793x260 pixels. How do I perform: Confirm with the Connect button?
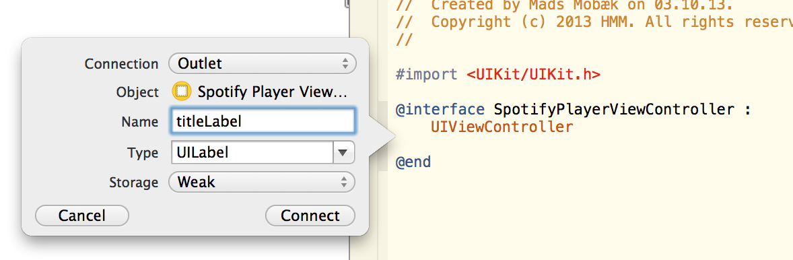coord(310,216)
